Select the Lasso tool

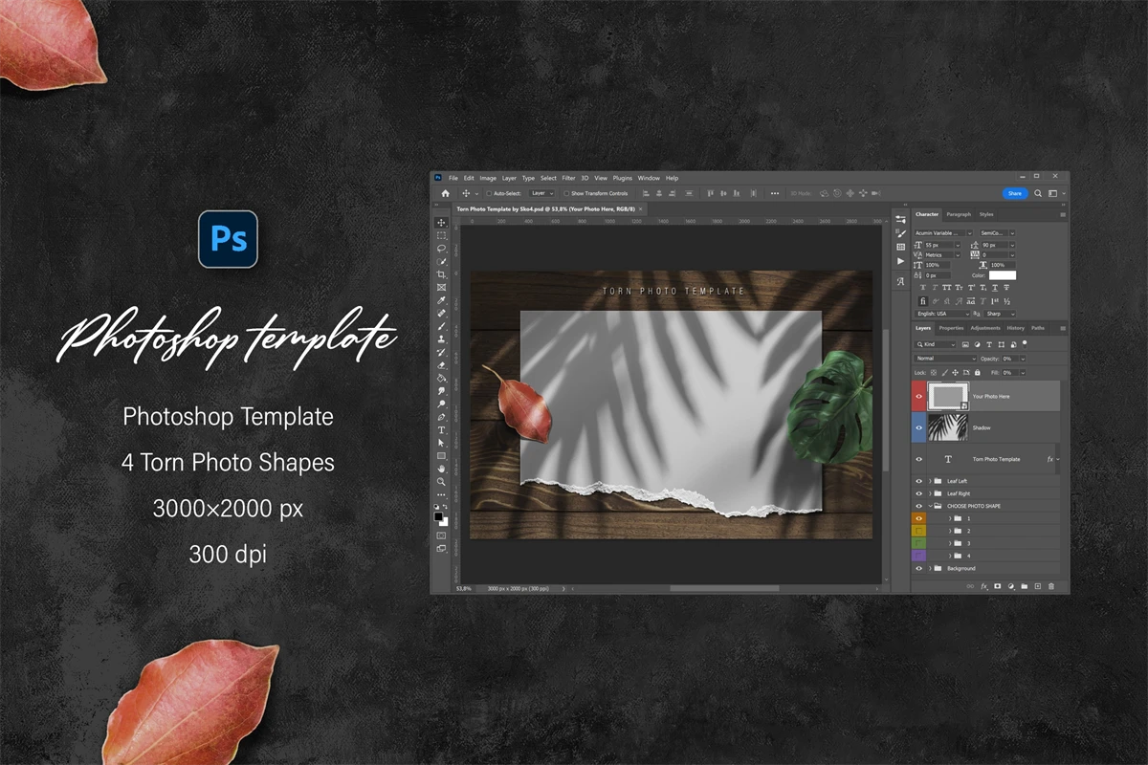pos(441,249)
